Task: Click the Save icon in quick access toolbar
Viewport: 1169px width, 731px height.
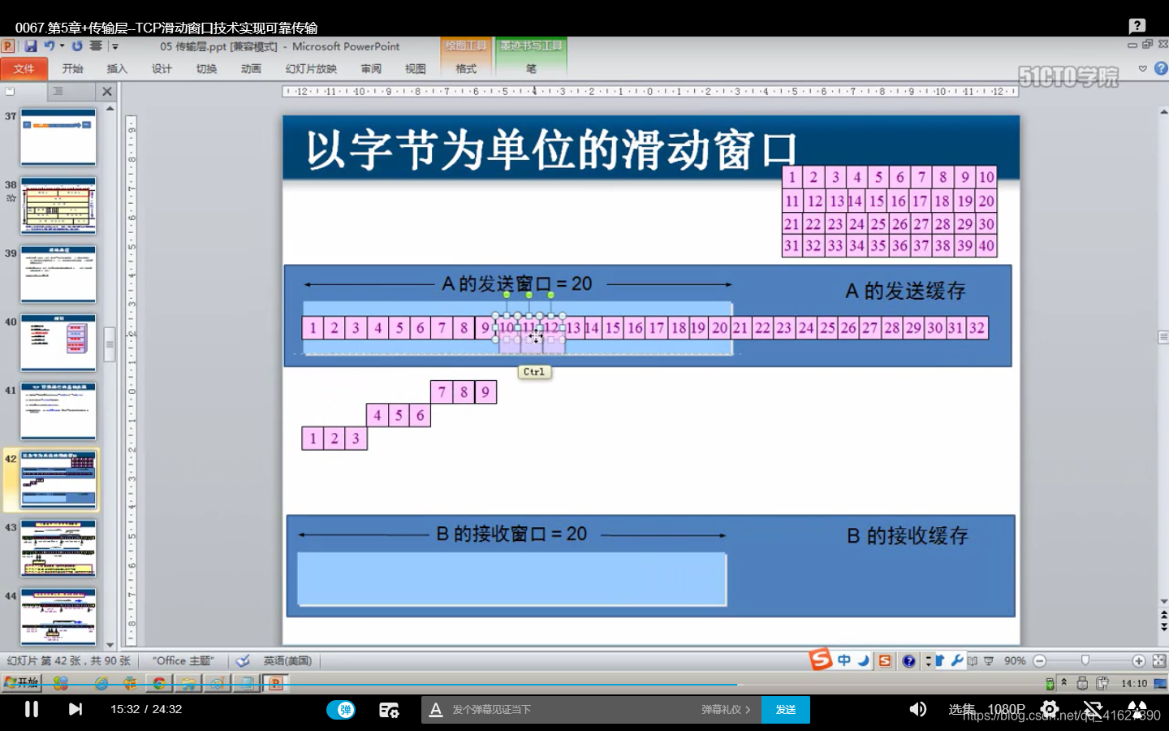Action: pyautogui.click(x=31, y=46)
